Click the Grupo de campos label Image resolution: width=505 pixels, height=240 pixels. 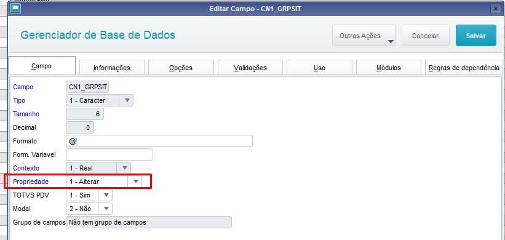coord(39,222)
